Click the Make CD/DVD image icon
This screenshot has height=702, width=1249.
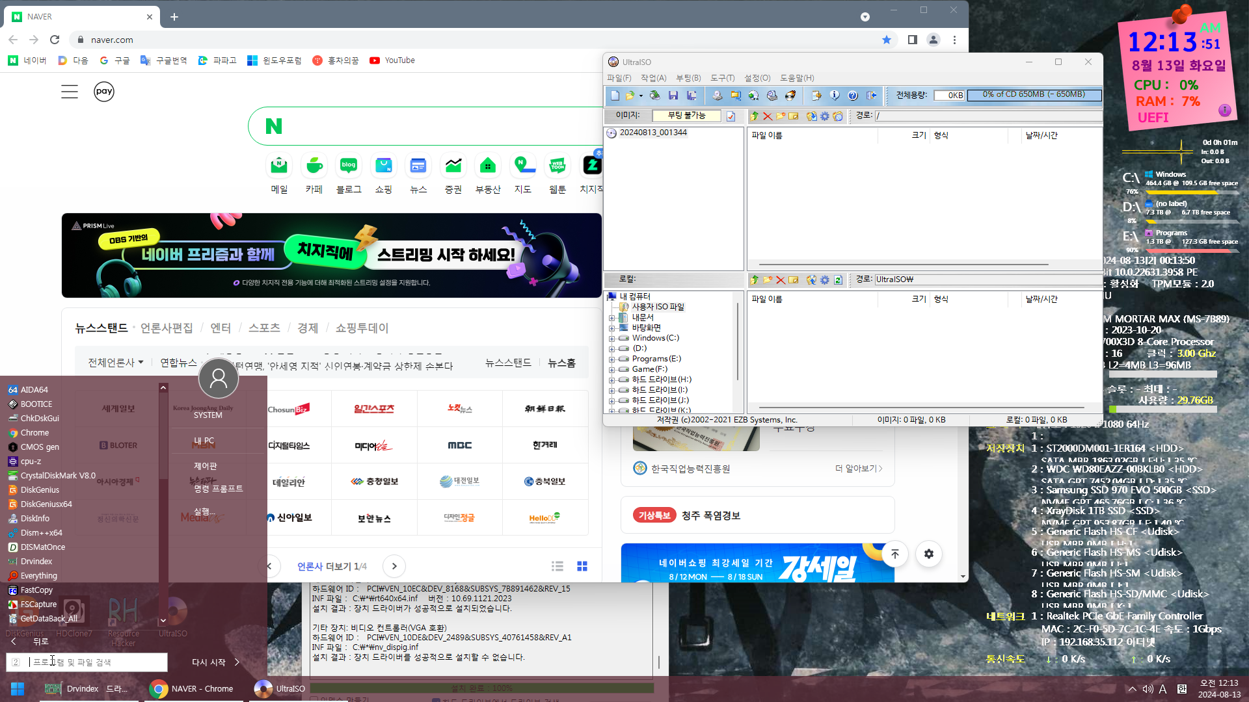click(x=718, y=96)
